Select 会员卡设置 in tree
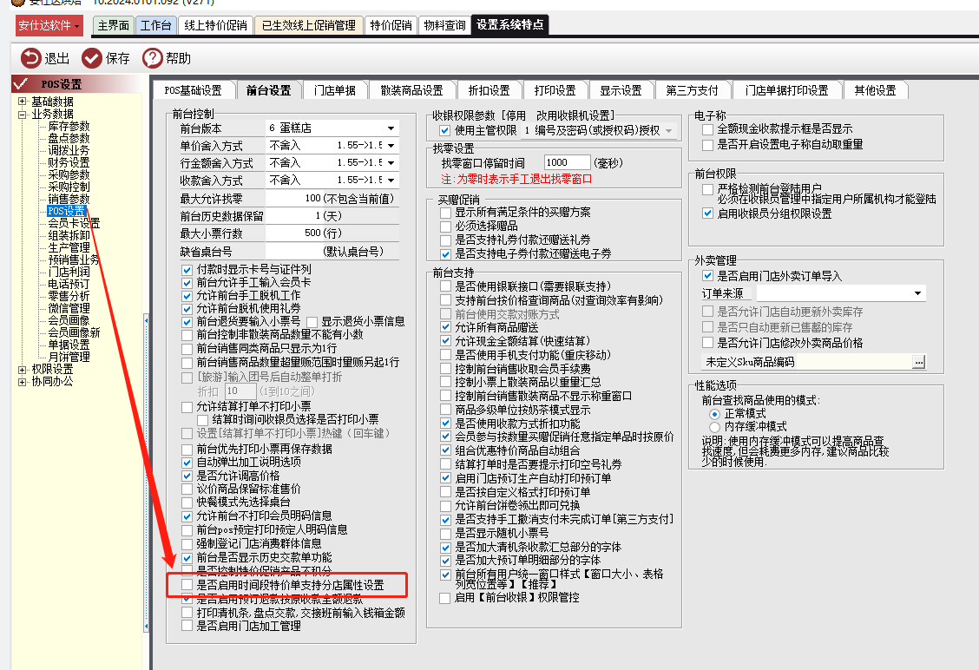The height and width of the screenshot is (670, 979). pyautogui.click(x=74, y=224)
